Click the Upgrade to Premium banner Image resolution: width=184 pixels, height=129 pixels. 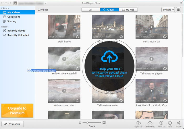(x=17, y=111)
